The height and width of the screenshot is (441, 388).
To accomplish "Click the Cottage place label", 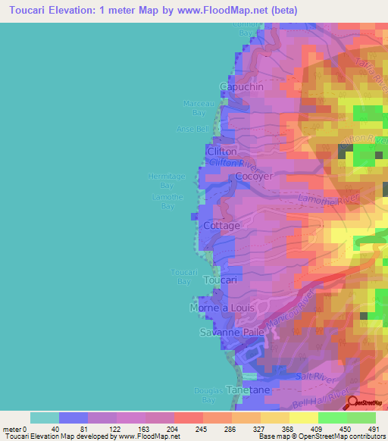I will [222, 226].
